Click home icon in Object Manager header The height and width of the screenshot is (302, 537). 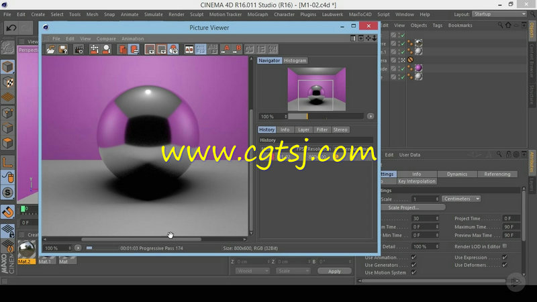pos(508,25)
